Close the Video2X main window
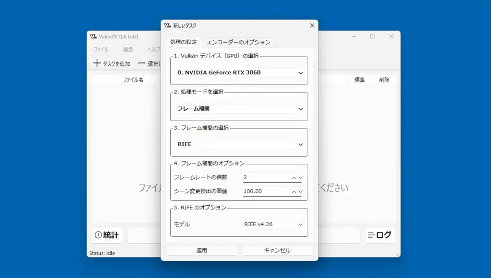Screen dimensions: 491x278 coord(391,36)
